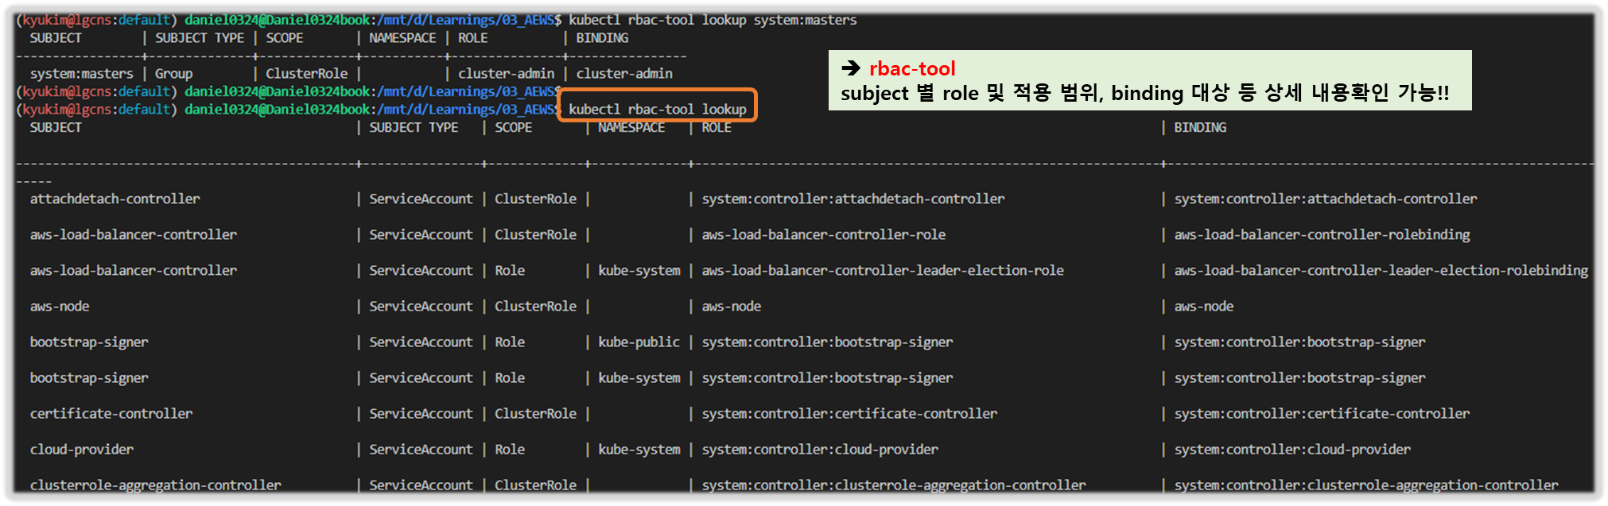Click the 'cluster-admin' binding cell in the first table
The width and height of the screenshot is (1608, 506).
click(x=624, y=73)
